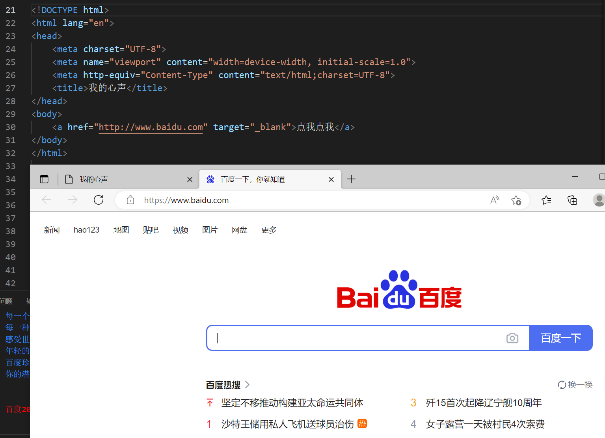This screenshot has width=605, height=438.
Task: Click the tab actions menu icon
Action: click(x=44, y=179)
